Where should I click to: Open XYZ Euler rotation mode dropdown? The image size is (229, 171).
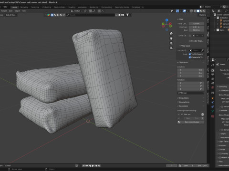point(191,93)
